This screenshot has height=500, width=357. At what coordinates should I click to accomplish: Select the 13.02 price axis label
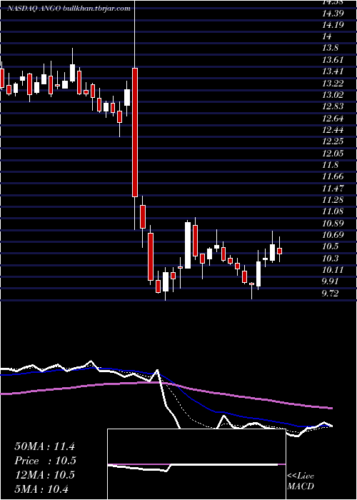(x=333, y=95)
